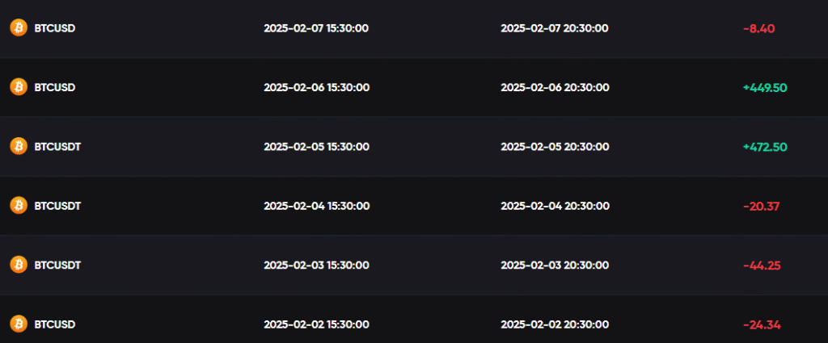Image resolution: width=828 pixels, height=343 pixels.
Task: Click Bitcoin icon in 2025-02-05 row
Action: point(19,146)
